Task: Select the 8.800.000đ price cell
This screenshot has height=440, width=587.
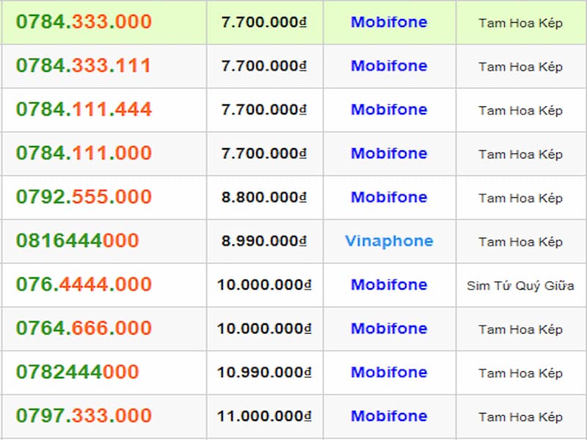Action: (x=264, y=197)
